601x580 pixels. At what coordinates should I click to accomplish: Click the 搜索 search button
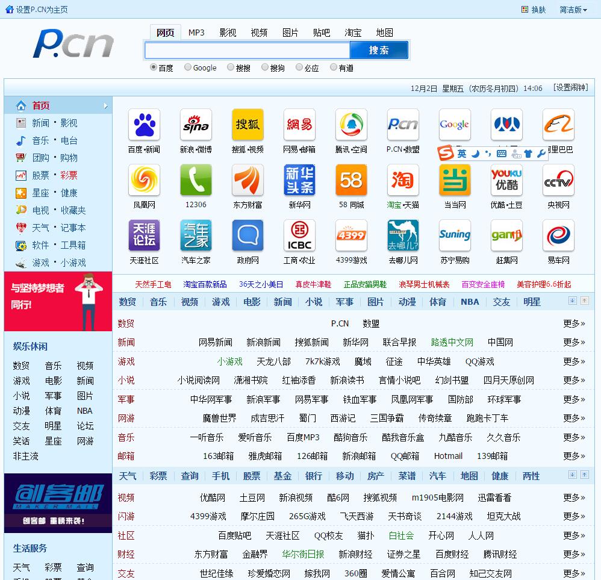[x=379, y=50]
